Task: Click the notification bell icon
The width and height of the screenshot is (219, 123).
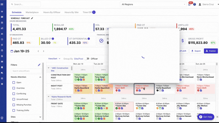Action: 189,5
